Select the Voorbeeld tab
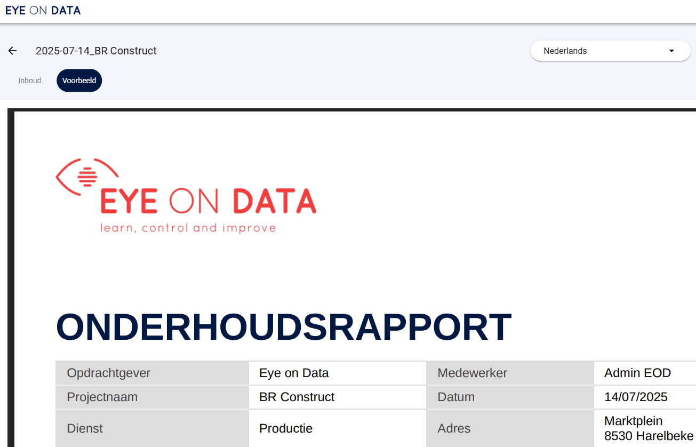 pyautogui.click(x=79, y=81)
